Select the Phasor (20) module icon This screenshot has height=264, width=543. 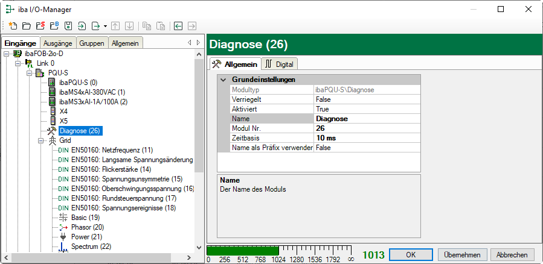64,227
